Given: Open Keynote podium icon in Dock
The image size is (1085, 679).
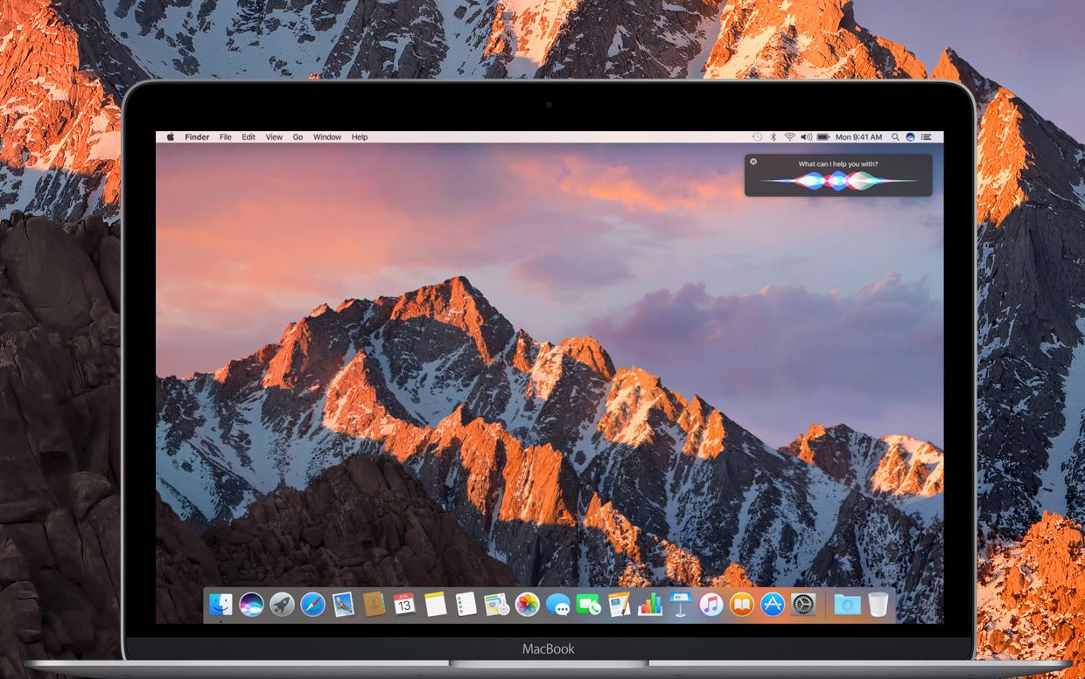Looking at the screenshot, I should tap(680, 604).
